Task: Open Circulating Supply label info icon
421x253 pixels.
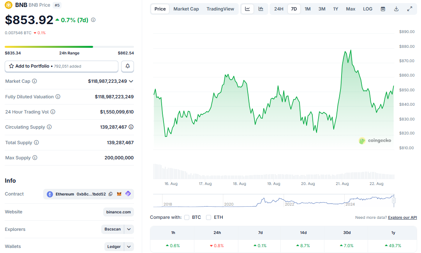Action: (49, 127)
